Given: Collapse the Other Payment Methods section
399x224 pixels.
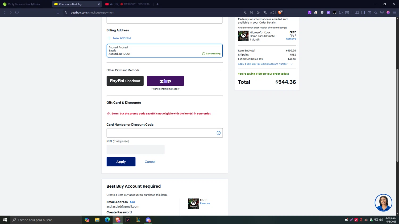Looking at the screenshot, I should [220, 70].
